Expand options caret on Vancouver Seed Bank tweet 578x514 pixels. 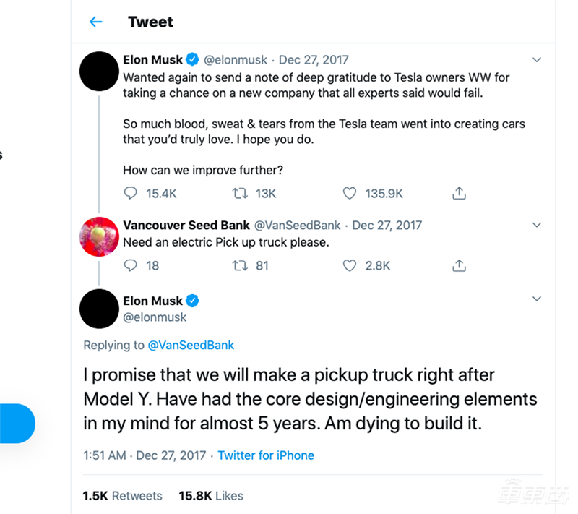pos(536,225)
